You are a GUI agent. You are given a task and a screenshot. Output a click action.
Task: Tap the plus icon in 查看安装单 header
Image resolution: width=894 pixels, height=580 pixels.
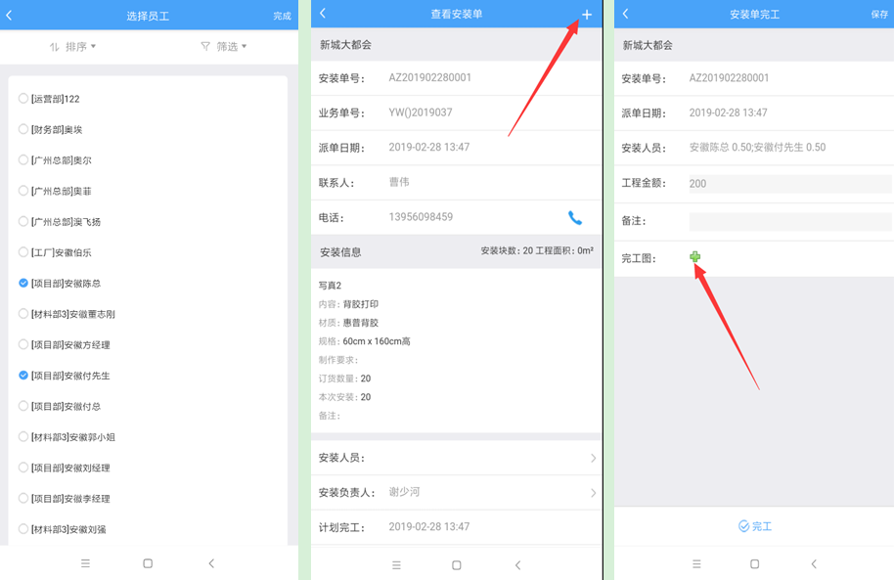pyautogui.click(x=587, y=15)
